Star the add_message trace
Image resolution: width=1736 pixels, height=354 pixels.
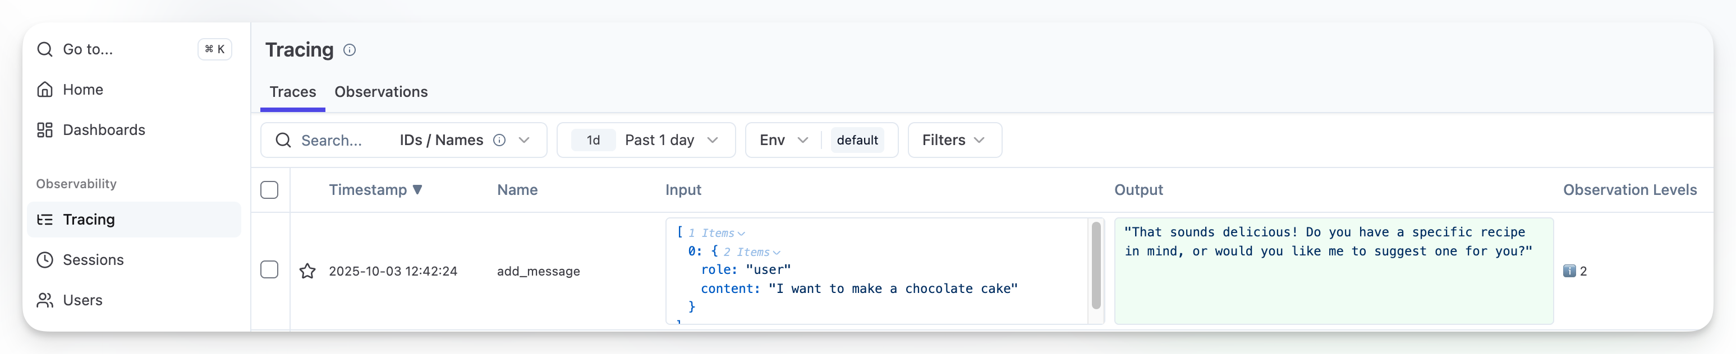307,271
